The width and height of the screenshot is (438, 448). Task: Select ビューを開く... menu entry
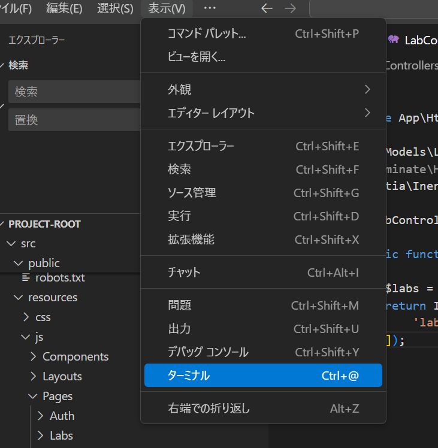click(x=263, y=56)
